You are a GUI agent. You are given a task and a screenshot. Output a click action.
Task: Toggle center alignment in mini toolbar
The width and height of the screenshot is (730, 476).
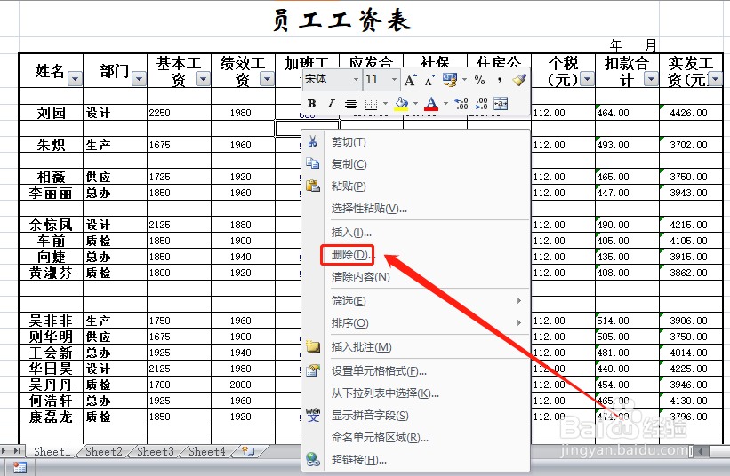(350, 104)
